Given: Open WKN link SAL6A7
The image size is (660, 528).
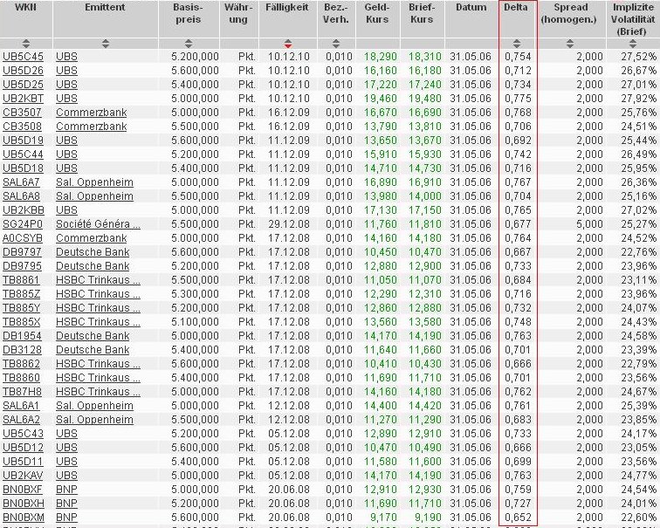Looking at the screenshot, I should pos(21,182).
